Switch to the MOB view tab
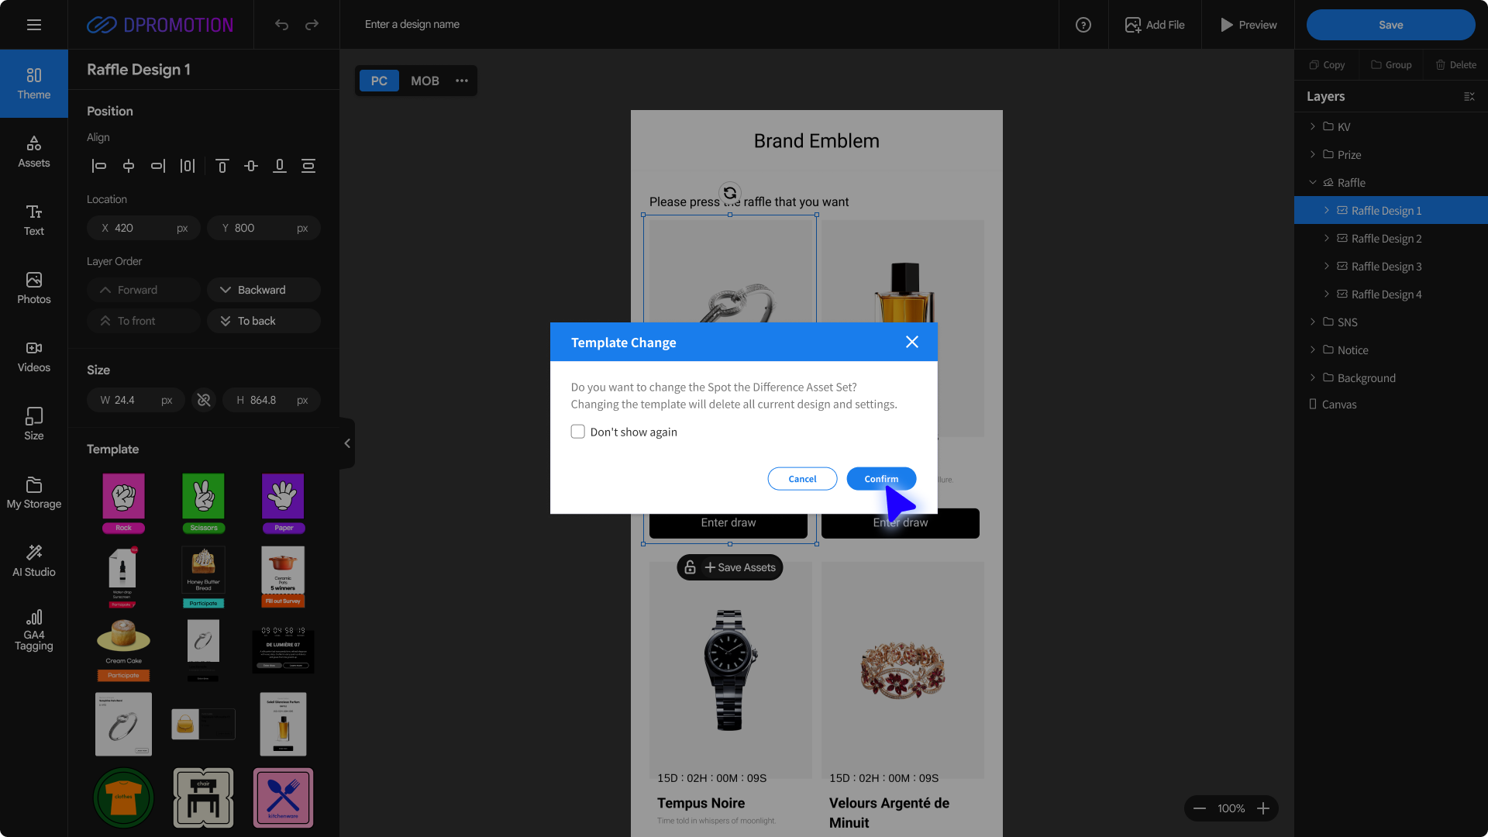This screenshot has height=837, width=1488. [425, 81]
